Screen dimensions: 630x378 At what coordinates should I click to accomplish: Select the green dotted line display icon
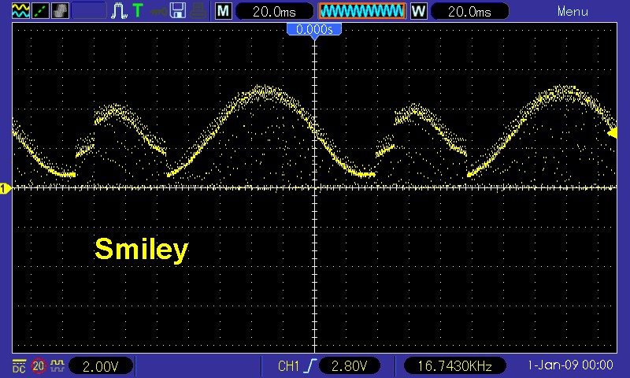coord(39,11)
